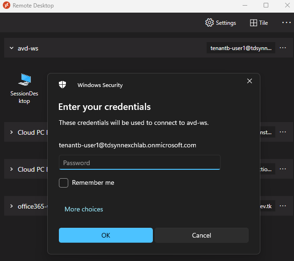Switch to Tile view

point(259,23)
